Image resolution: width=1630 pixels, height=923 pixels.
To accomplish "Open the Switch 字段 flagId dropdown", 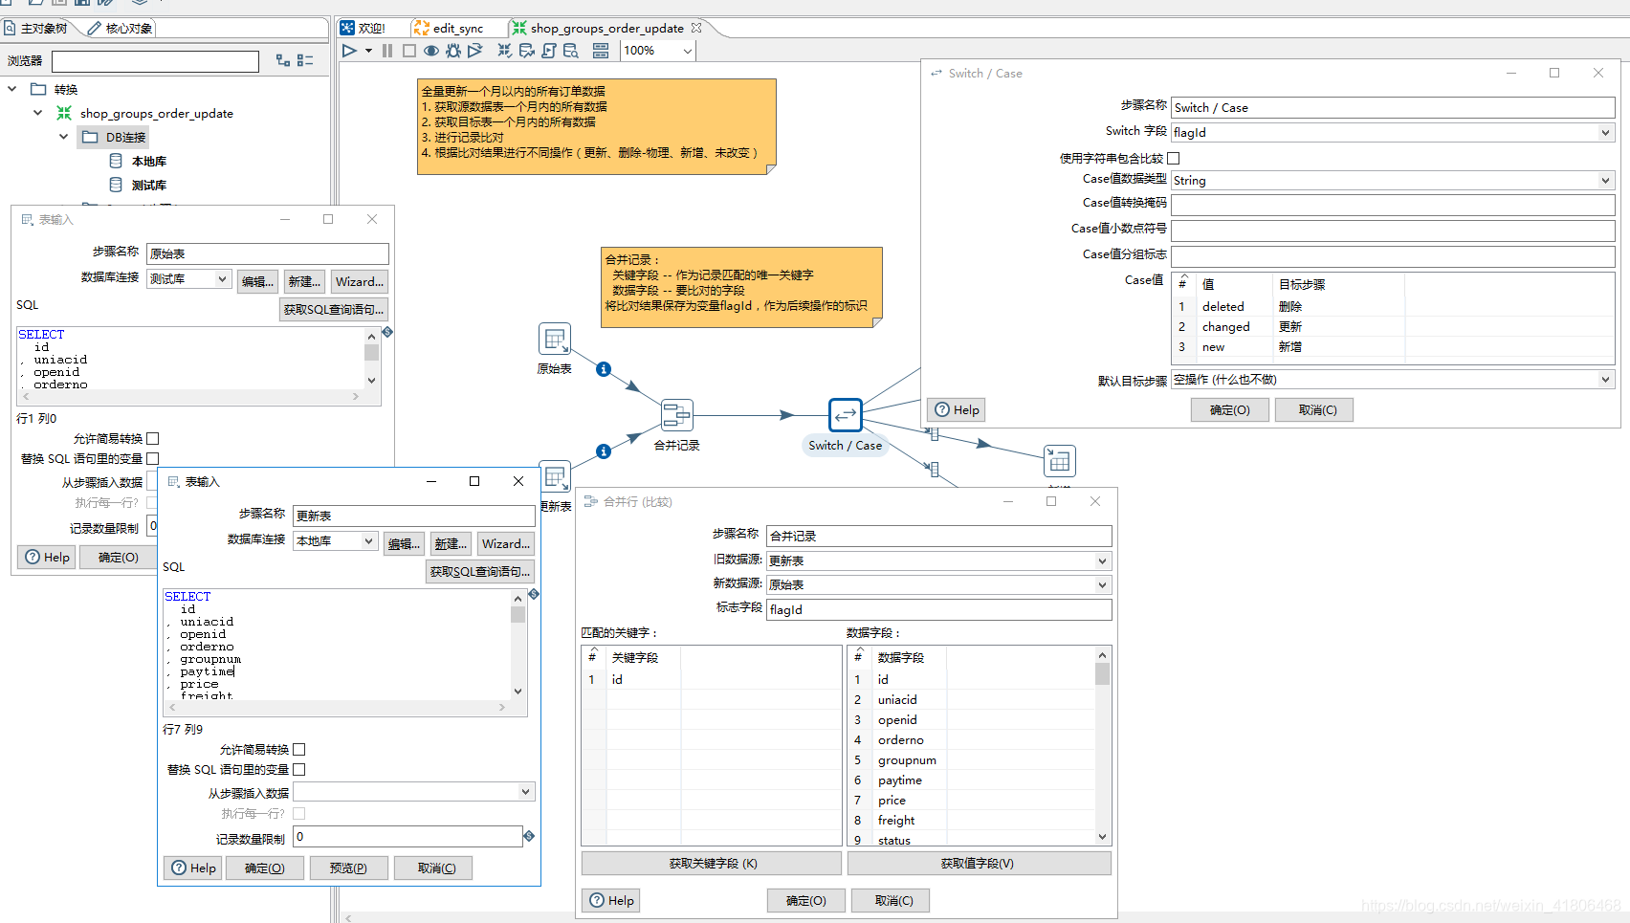I will 1606,133.
